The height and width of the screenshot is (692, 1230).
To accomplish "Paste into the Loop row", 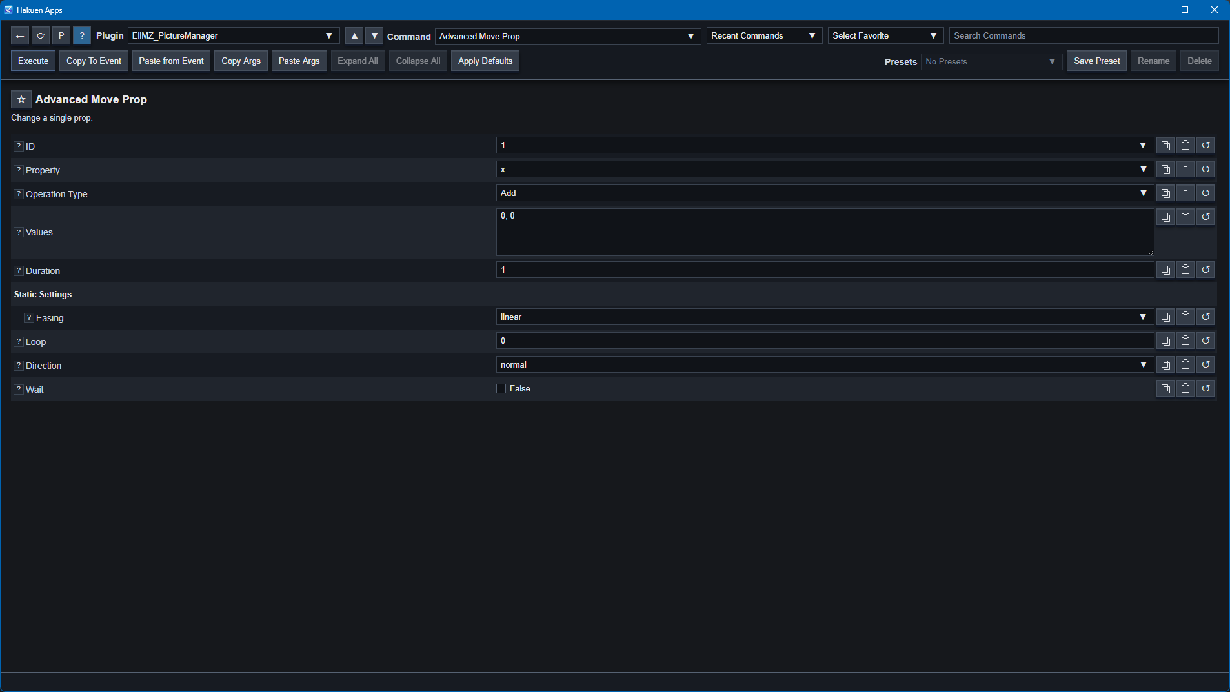I will (1185, 341).
